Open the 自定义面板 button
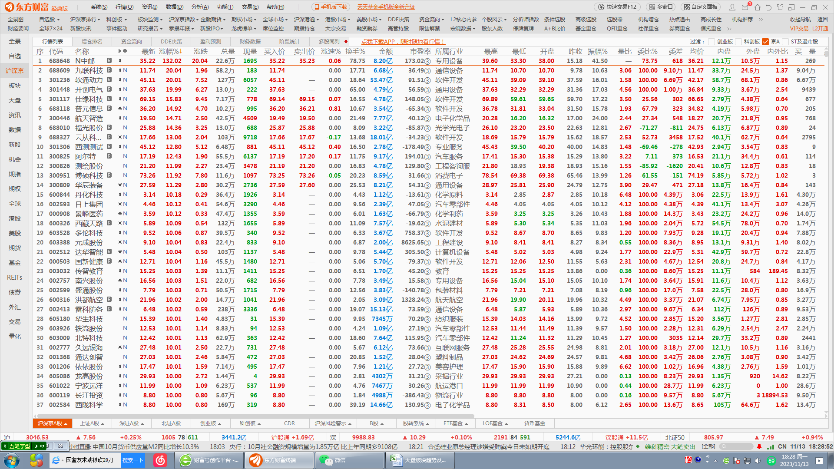Image resolution: width=834 pixels, height=469 pixels. [701, 7]
